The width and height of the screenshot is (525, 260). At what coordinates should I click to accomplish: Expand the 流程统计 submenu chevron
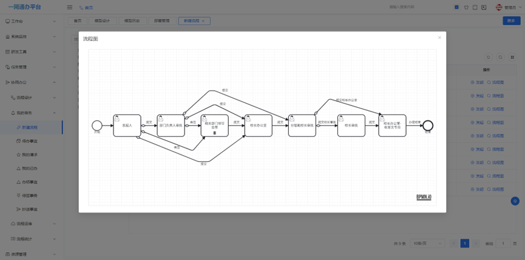pyautogui.click(x=55, y=239)
